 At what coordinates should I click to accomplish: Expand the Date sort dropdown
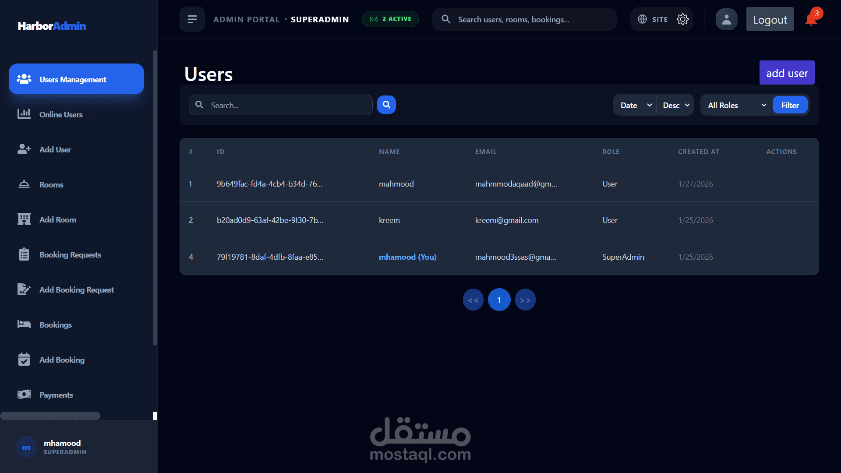pyautogui.click(x=635, y=105)
